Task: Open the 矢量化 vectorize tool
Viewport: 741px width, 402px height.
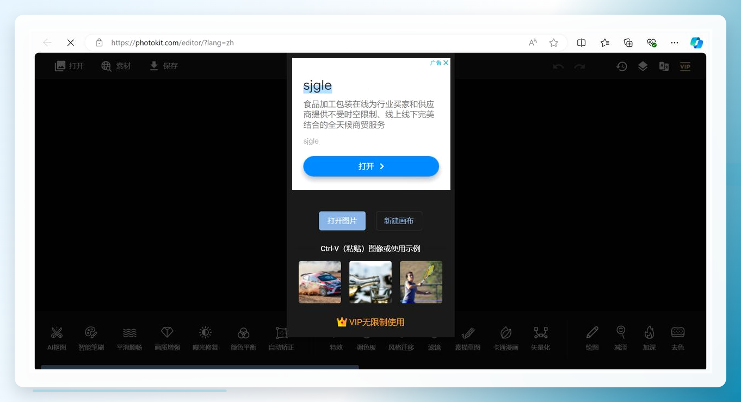Action: [541, 338]
